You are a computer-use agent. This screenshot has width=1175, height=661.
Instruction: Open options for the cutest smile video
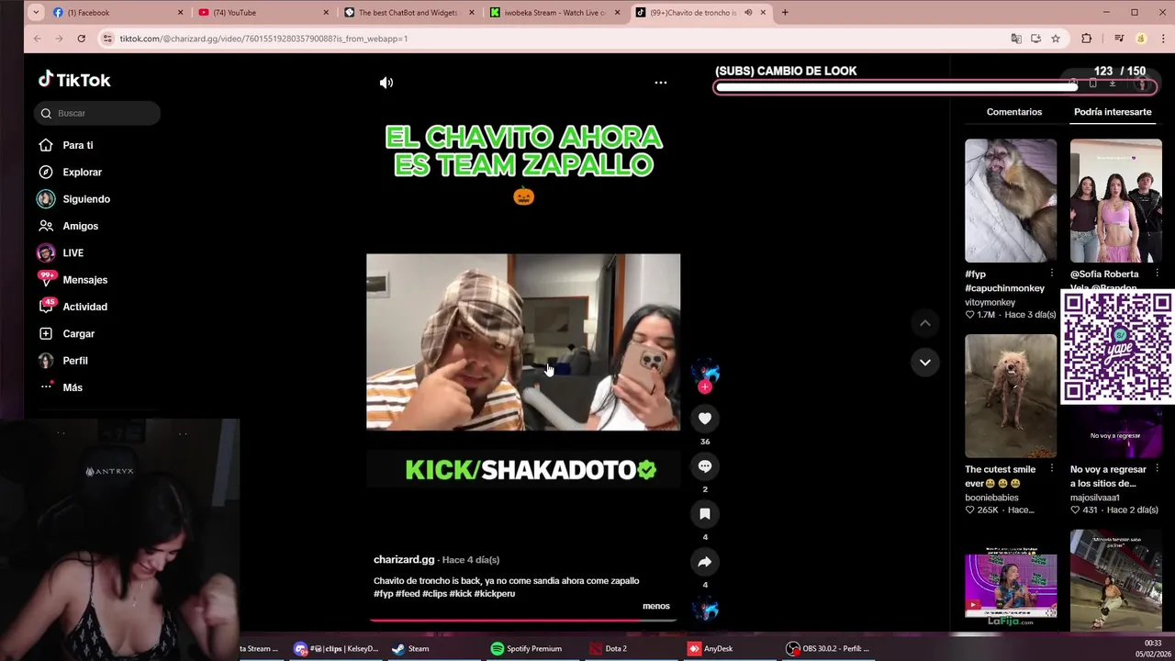(x=1052, y=469)
